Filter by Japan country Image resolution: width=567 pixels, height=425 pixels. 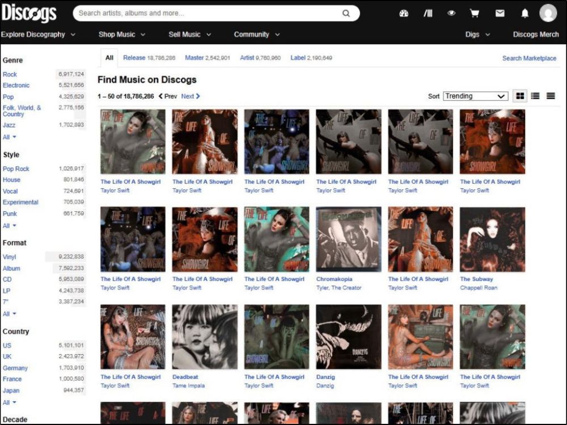tap(11, 390)
